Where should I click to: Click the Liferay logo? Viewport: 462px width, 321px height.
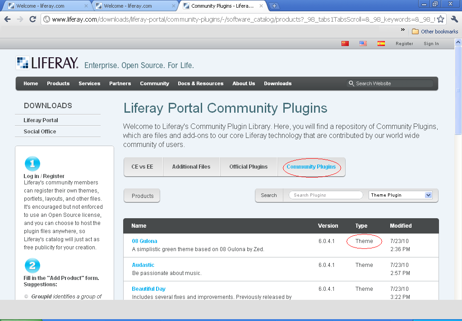click(x=47, y=63)
